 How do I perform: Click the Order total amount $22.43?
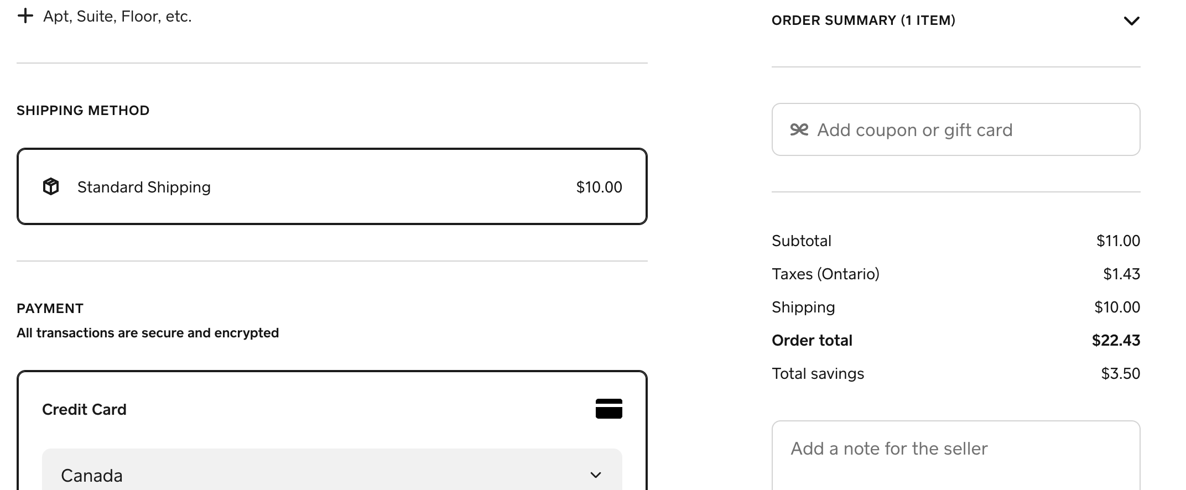tap(1115, 340)
